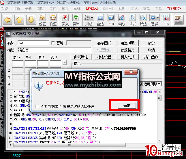The height and width of the screenshot is (159, 186).
Task: Click the 标志设置 button
Action: tap(104, 57)
